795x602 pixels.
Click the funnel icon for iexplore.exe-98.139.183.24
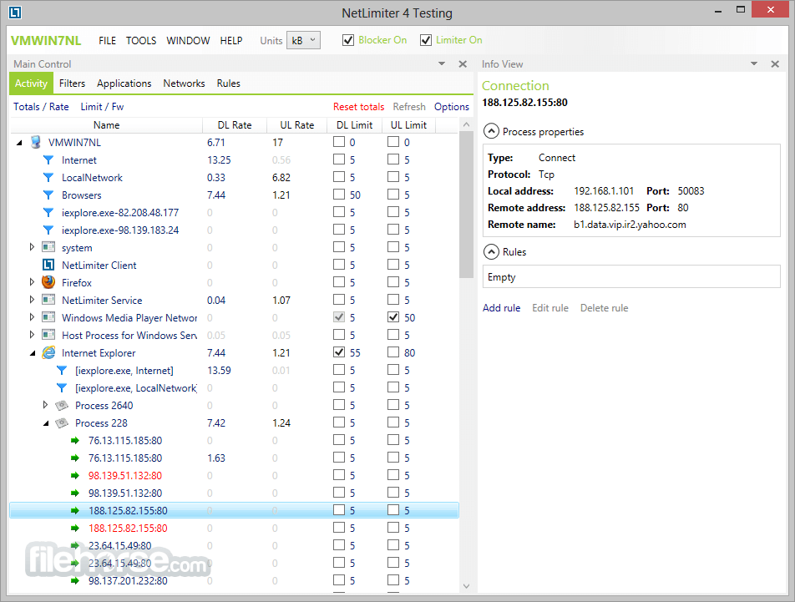click(48, 230)
